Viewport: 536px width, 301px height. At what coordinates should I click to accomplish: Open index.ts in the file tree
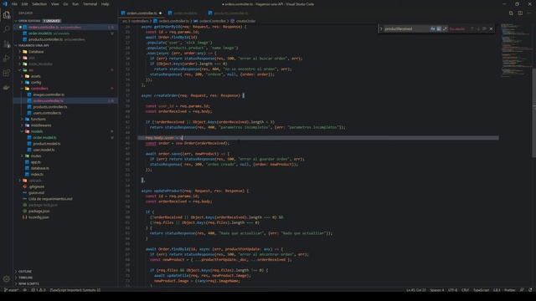37,175
